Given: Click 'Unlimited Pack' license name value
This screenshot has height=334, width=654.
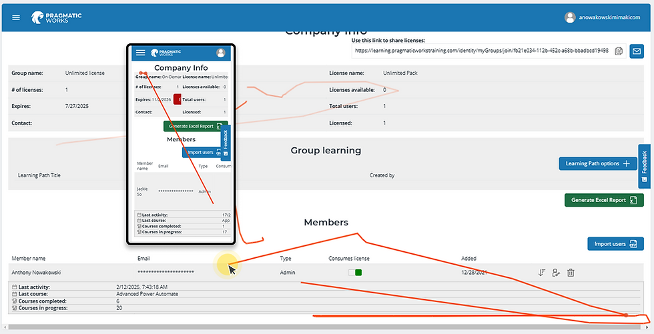Looking at the screenshot, I should point(400,73).
